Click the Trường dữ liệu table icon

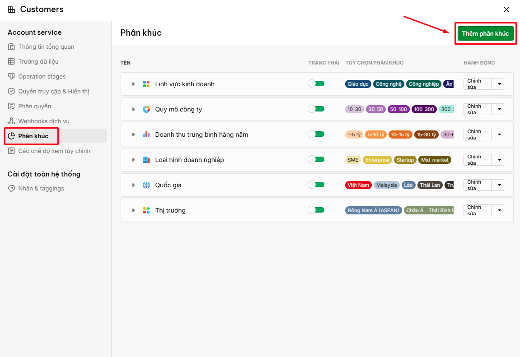(11, 61)
